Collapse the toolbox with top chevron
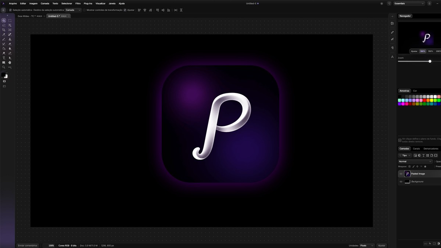Screen dimensions: 441x248 7,16
